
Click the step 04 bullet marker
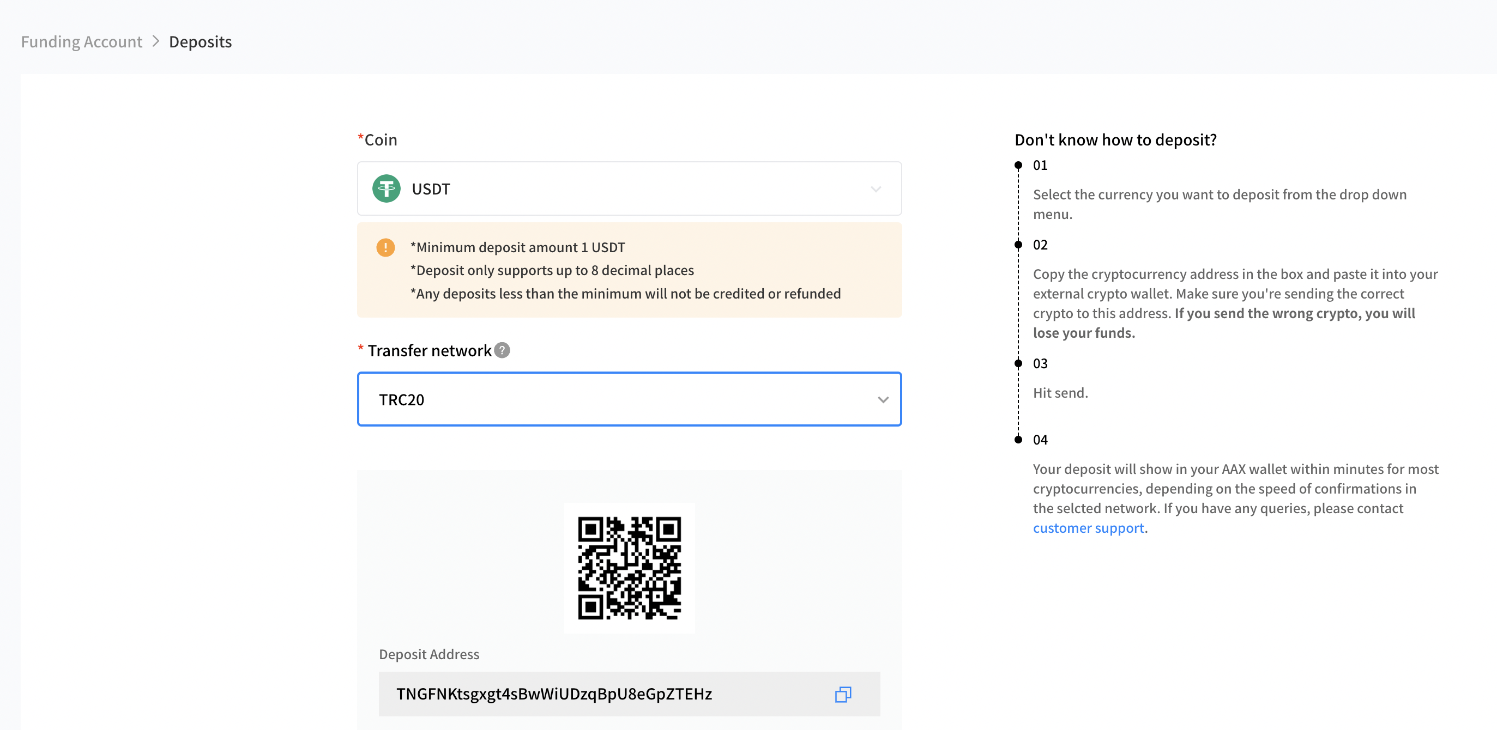[x=1018, y=440]
